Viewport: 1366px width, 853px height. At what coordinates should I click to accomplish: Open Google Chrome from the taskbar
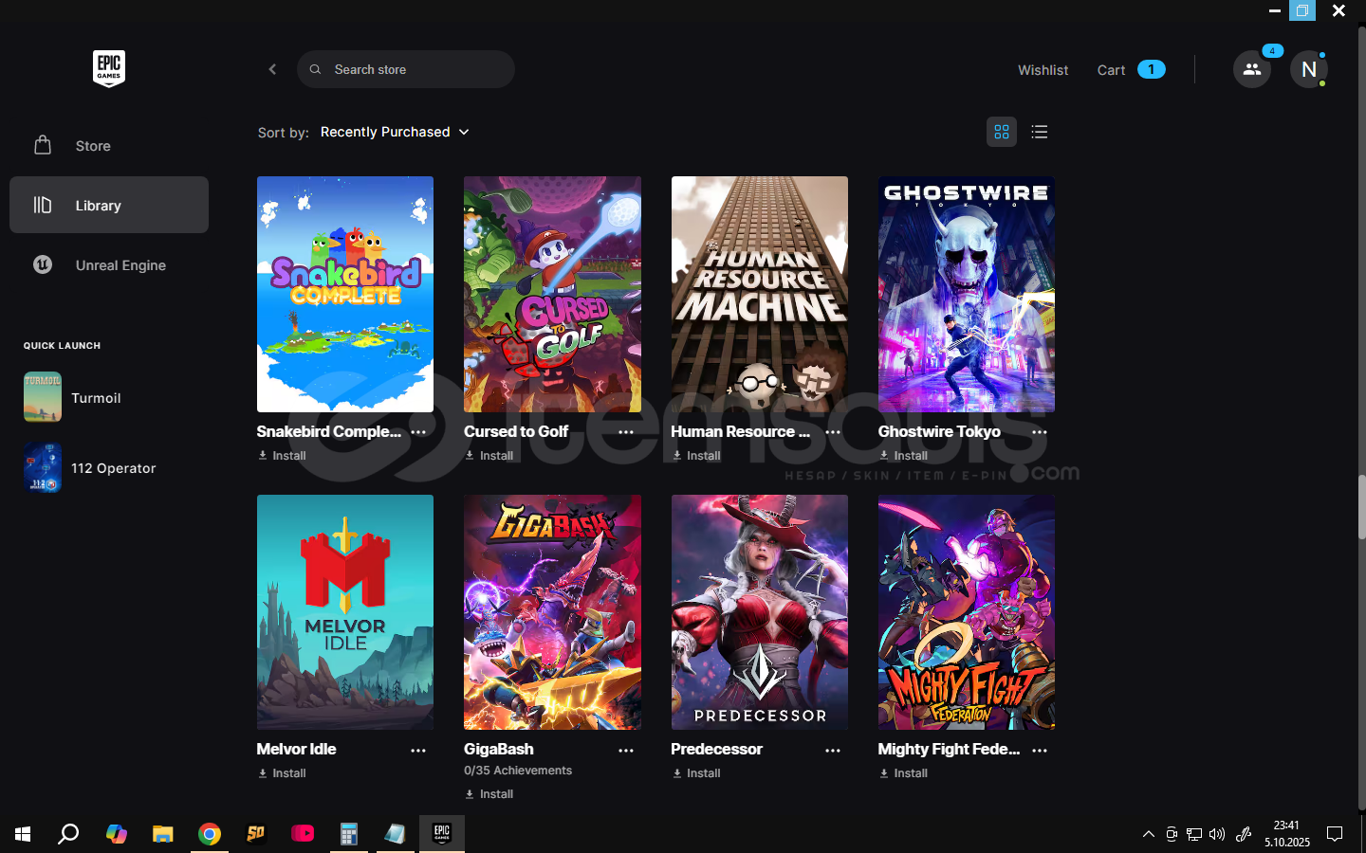tap(210, 834)
